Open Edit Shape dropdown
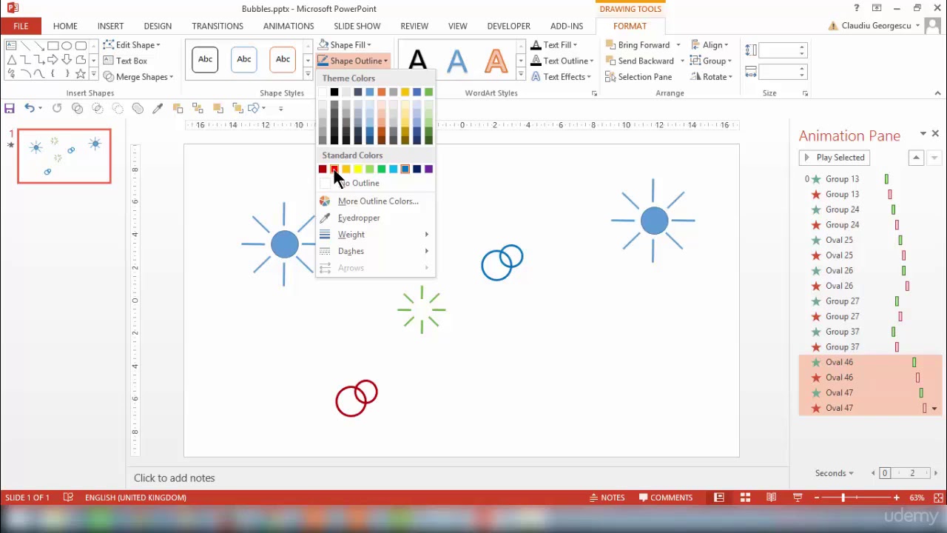 pos(132,45)
